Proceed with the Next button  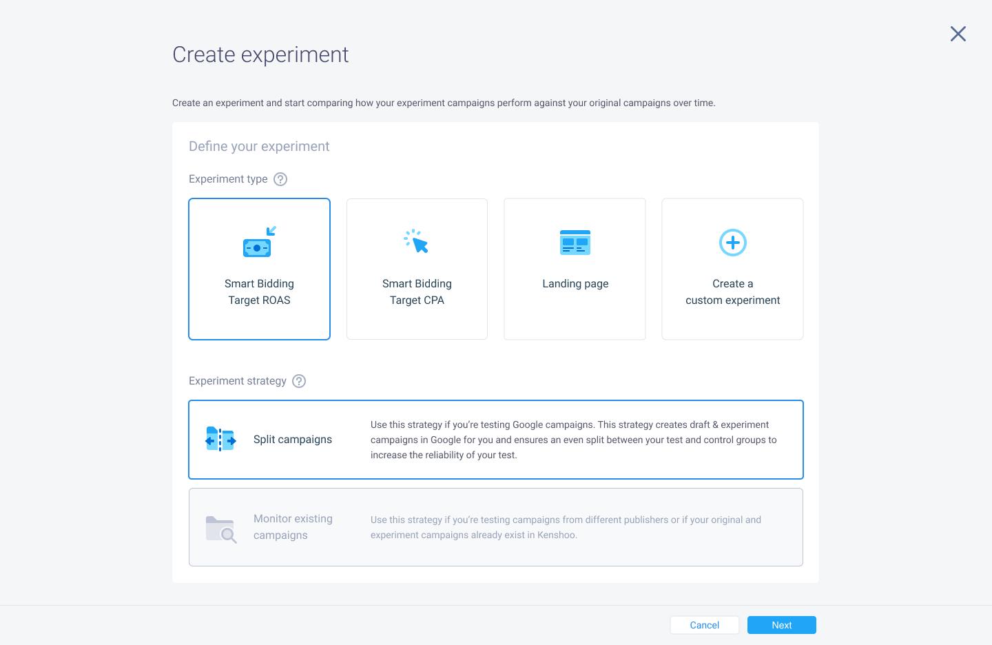coord(782,625)
